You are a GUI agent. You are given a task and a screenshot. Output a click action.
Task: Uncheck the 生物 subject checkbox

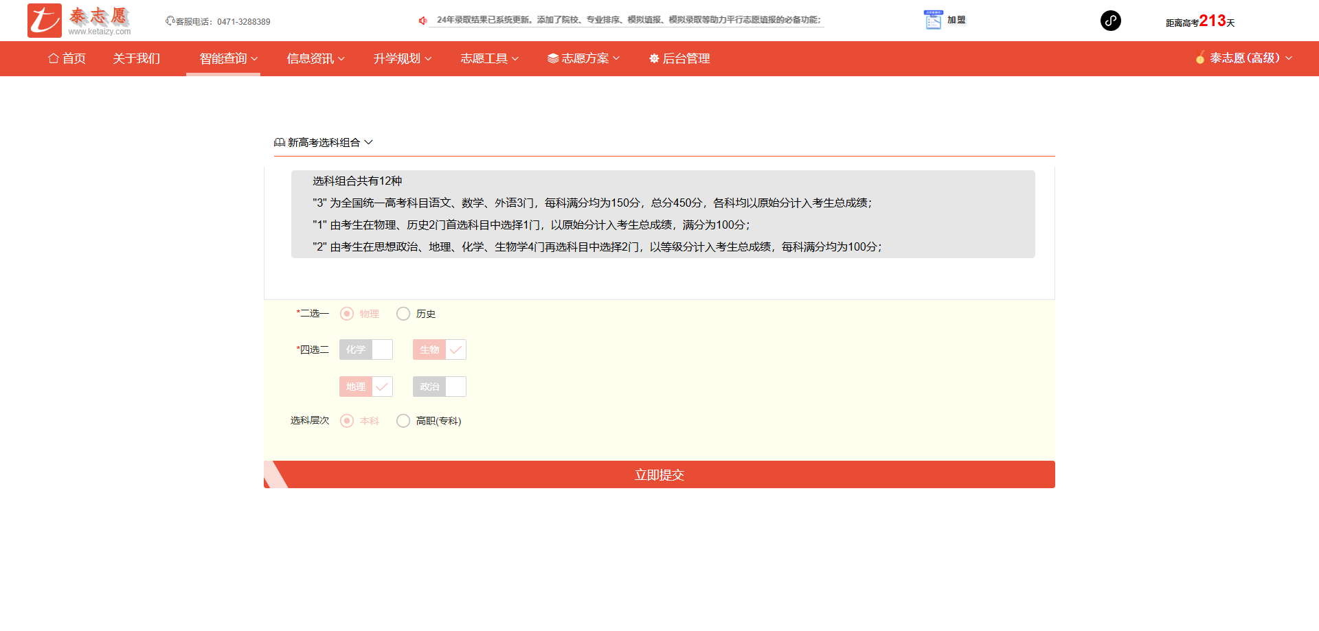(x=455, y=349)
